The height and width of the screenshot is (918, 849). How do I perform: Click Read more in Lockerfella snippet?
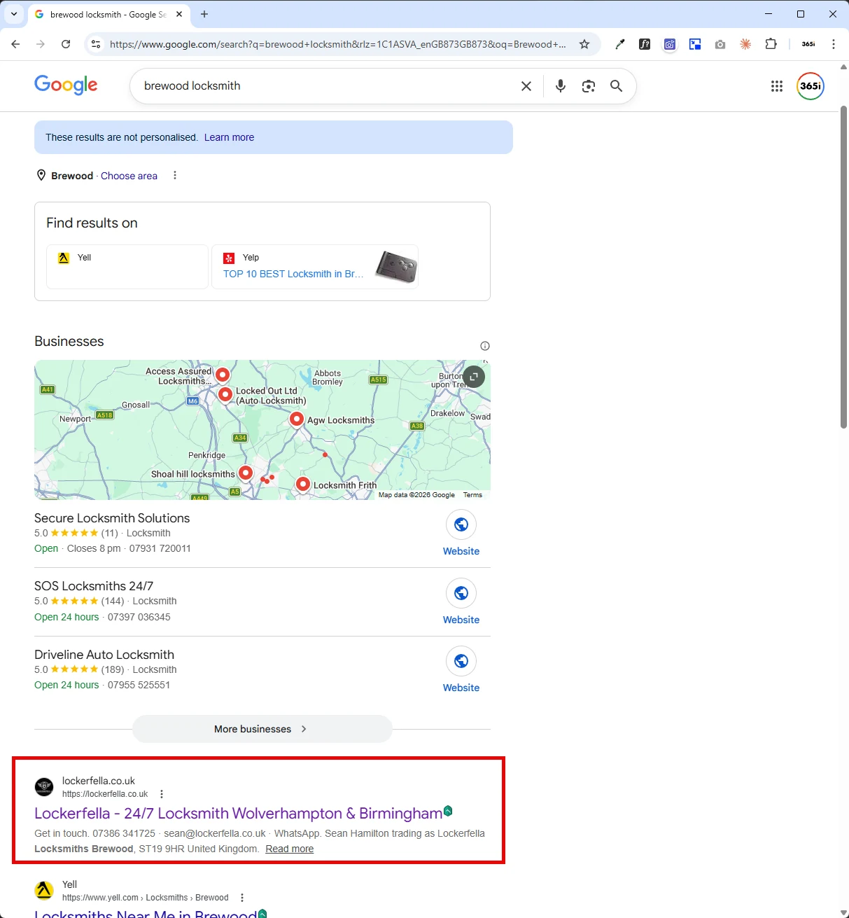point(290,849)
